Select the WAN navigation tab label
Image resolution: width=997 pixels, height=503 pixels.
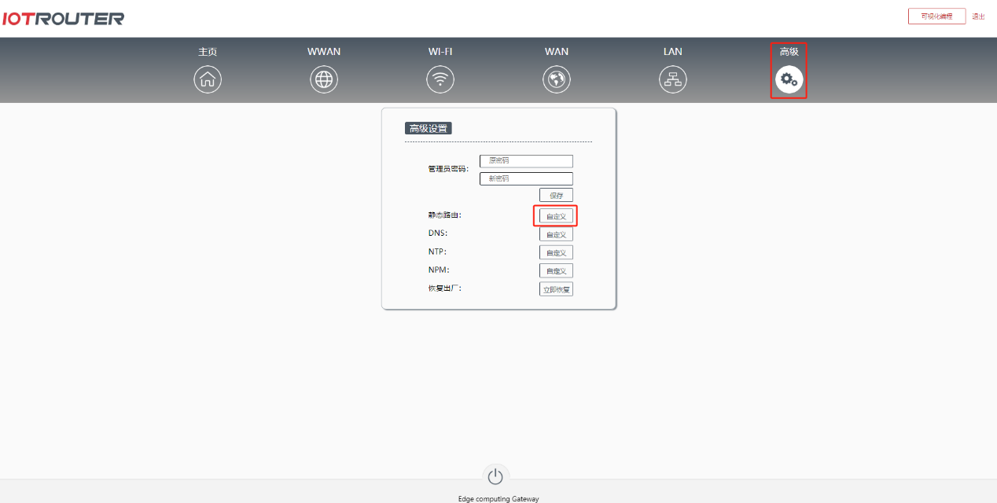[557, 51]
